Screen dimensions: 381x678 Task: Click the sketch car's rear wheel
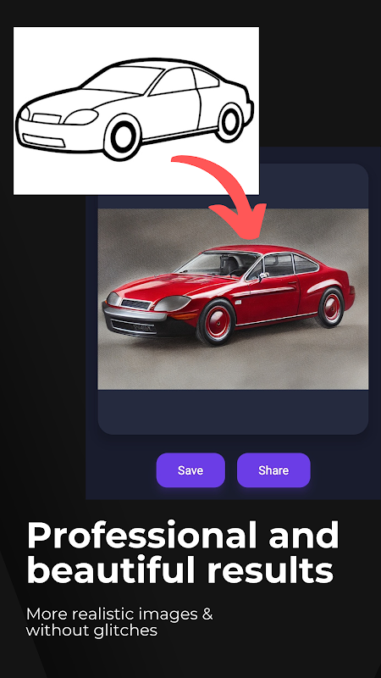pos(230,122)
